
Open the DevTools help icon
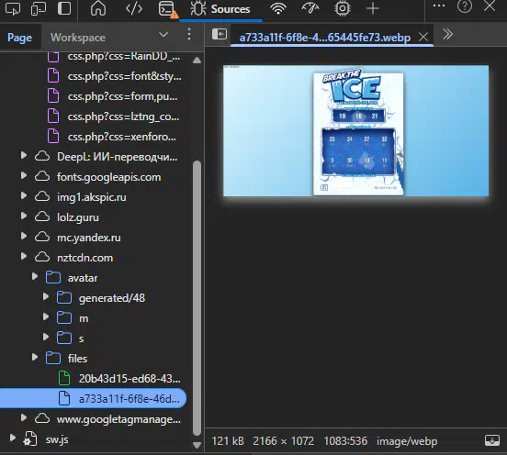click(x=465, y=6)
